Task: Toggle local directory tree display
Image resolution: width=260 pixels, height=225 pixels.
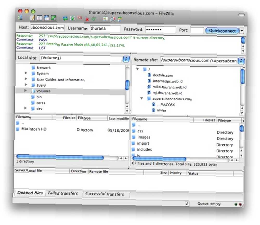Action: coord(39,18)
